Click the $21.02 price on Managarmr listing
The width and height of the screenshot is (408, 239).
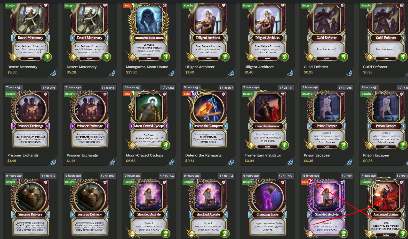click(x=131, y=72)
